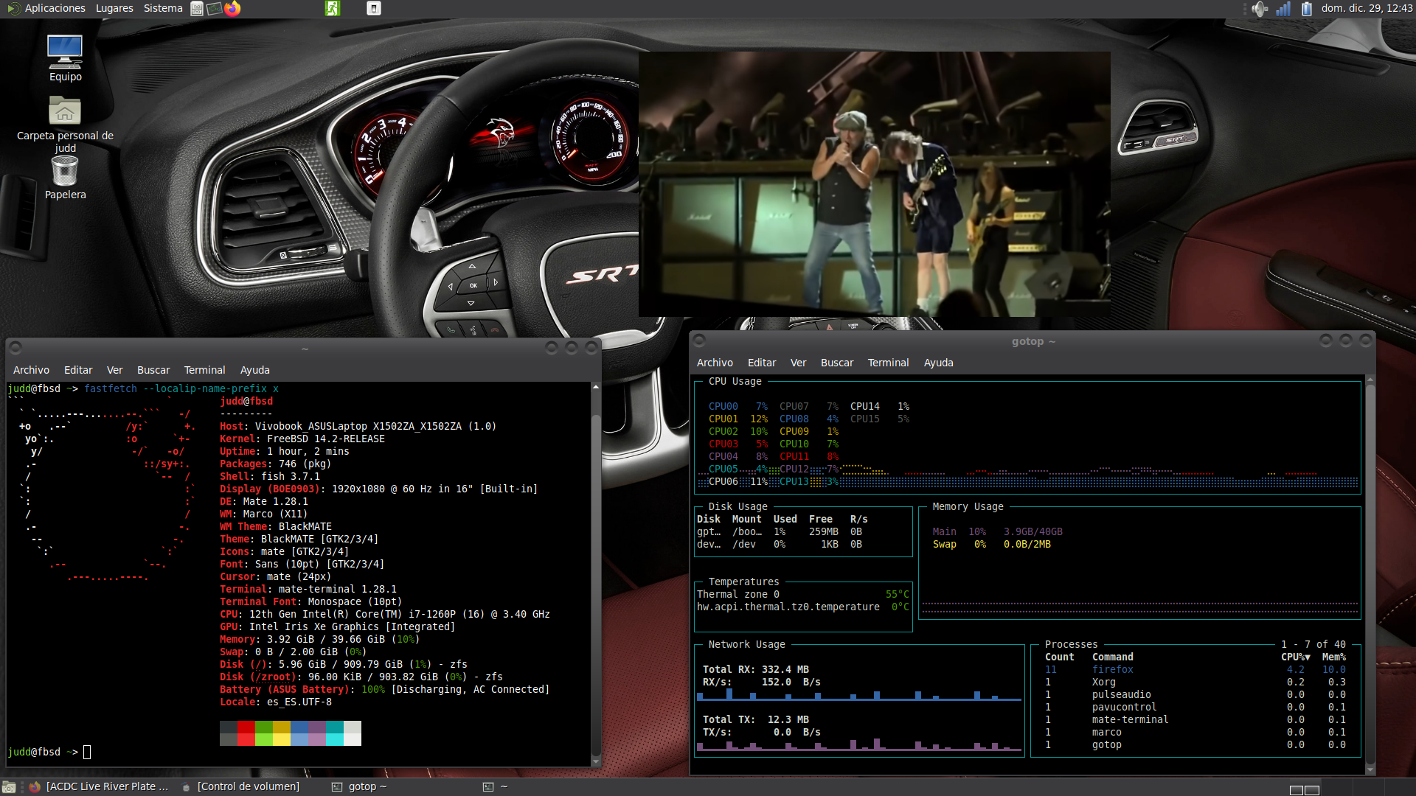Image resolution: width=1416 pixels, height=796 pixels.
Task: Click the window menu button of gotop window
Action: click(x=700, y=341)
